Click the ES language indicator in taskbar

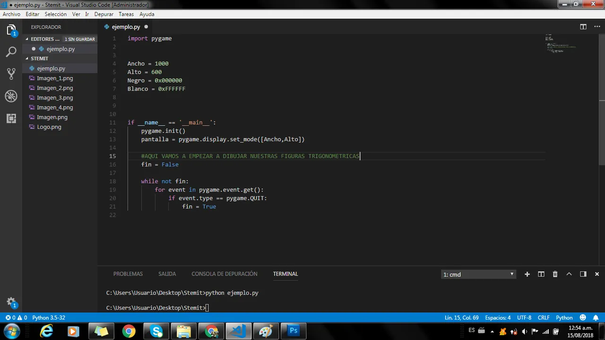pyautogui.click(x=472, y=330)
